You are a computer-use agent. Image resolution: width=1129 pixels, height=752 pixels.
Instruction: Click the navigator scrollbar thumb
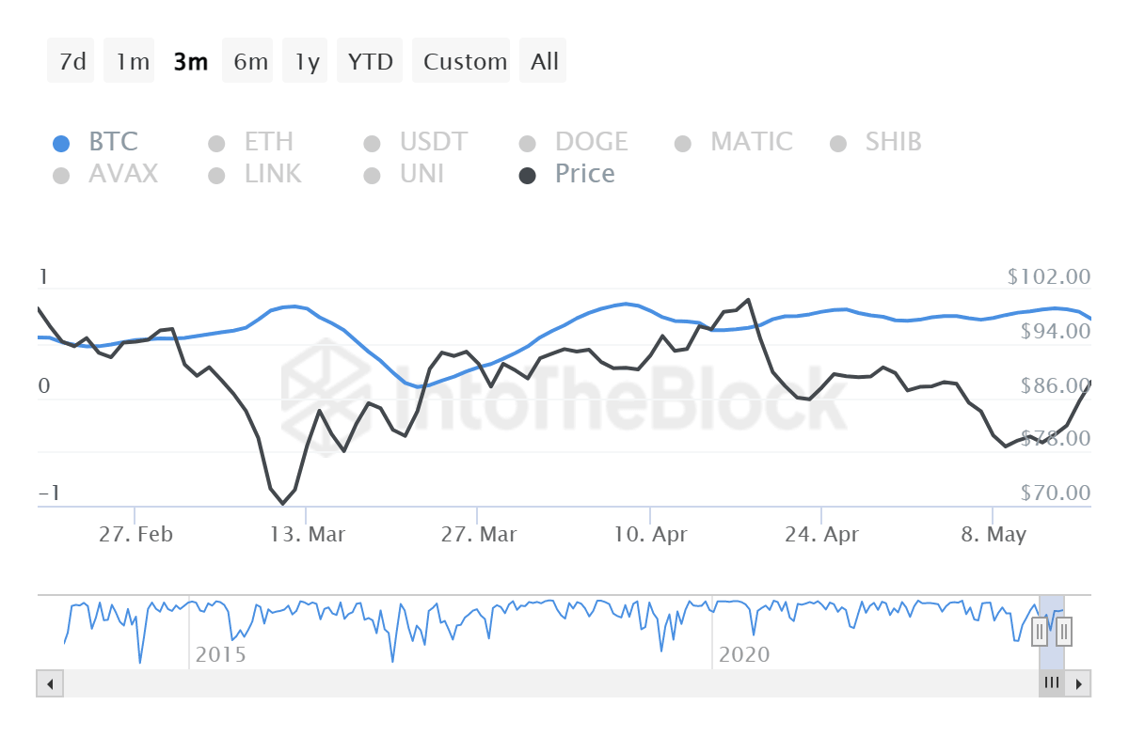pos(1052,683)
